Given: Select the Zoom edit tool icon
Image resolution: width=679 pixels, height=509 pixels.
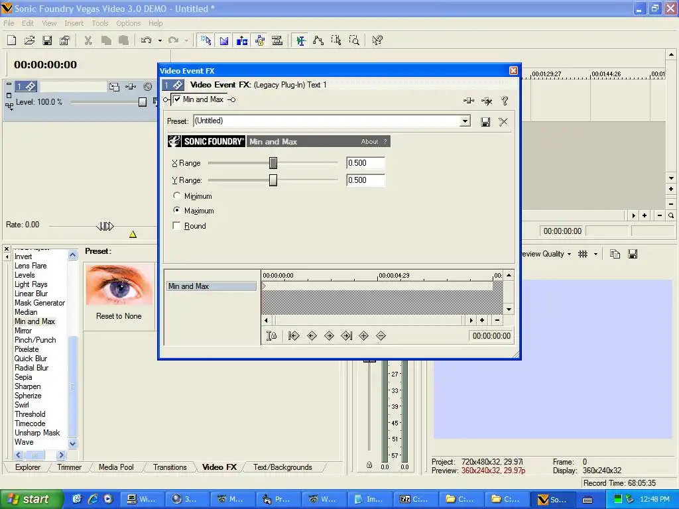Looking at the screenshot, I should pos(354,40).
